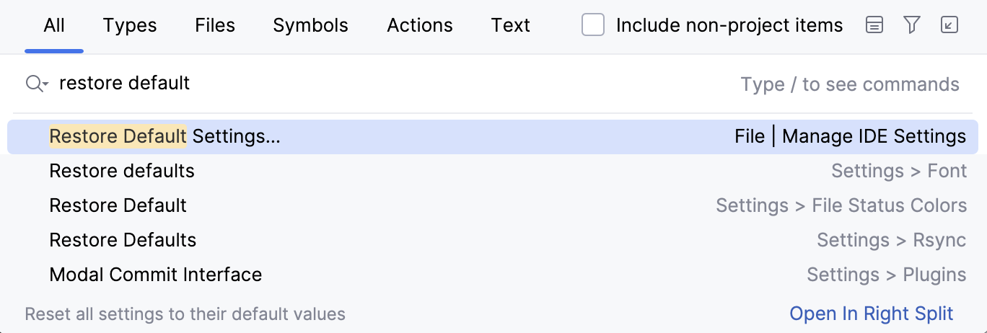Click the 'Settings > Plugins' location label
The width and height of the screenshot is (987, 333).
pos(886,275)
